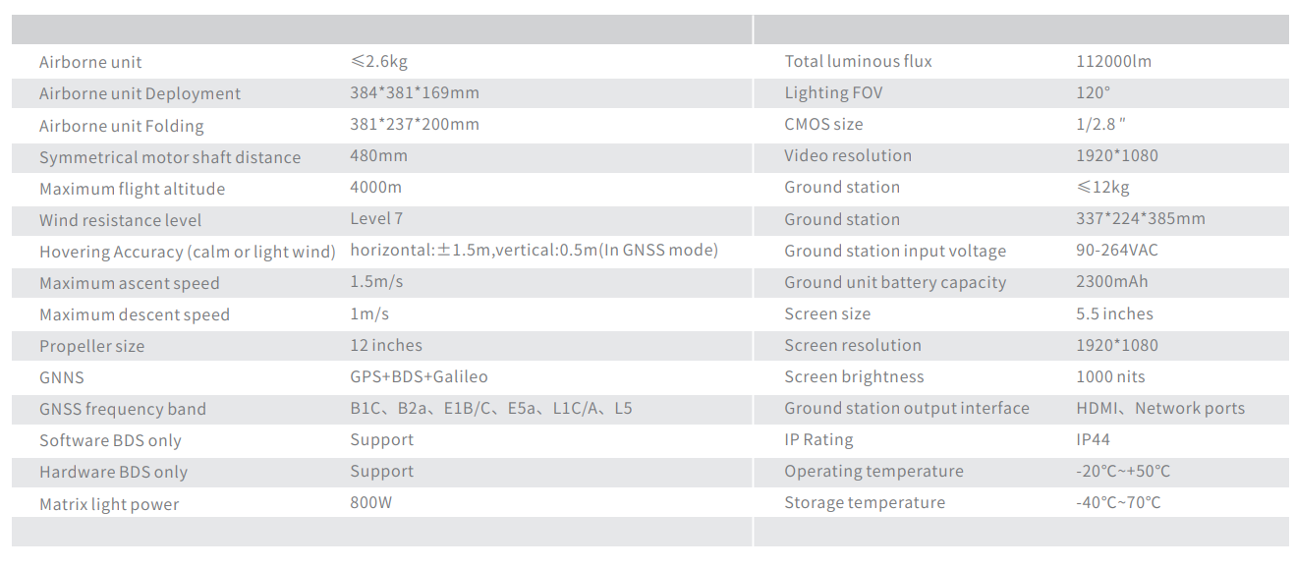Select the 'Maximum flight altitude' row label
1295x569 pixels.
tap(132, 189)
